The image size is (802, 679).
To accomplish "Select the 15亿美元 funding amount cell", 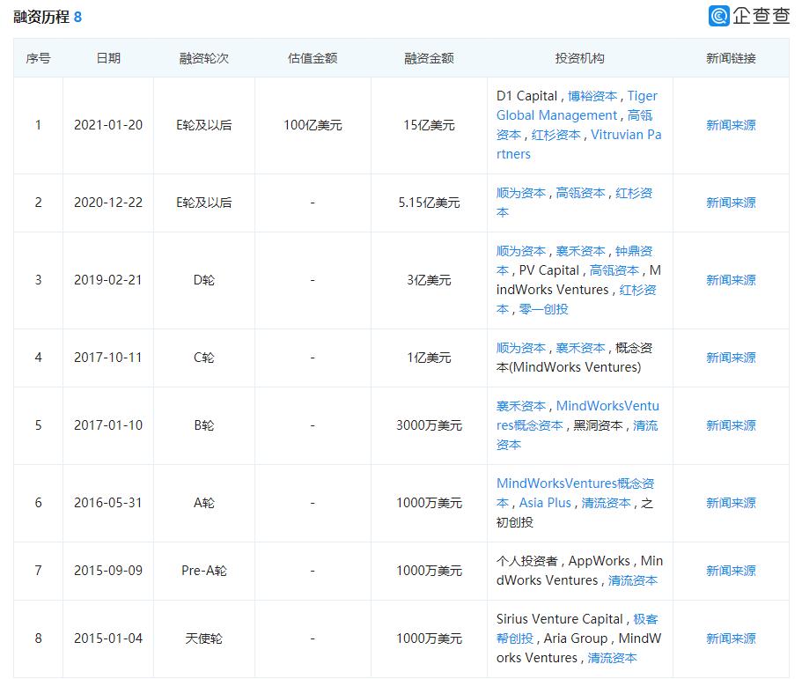I will click(429, 125).
